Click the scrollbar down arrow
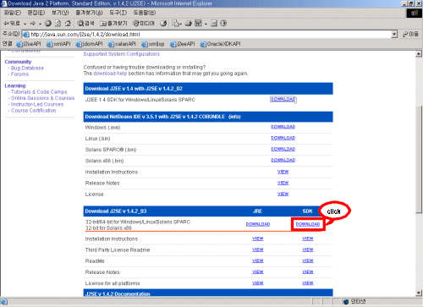 click(x=419, y=293)
